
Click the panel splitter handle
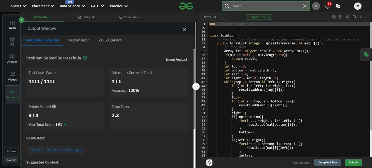(196, 87)
